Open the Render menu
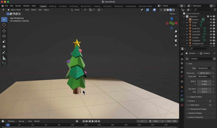217x128 pixels. point(18,6)
